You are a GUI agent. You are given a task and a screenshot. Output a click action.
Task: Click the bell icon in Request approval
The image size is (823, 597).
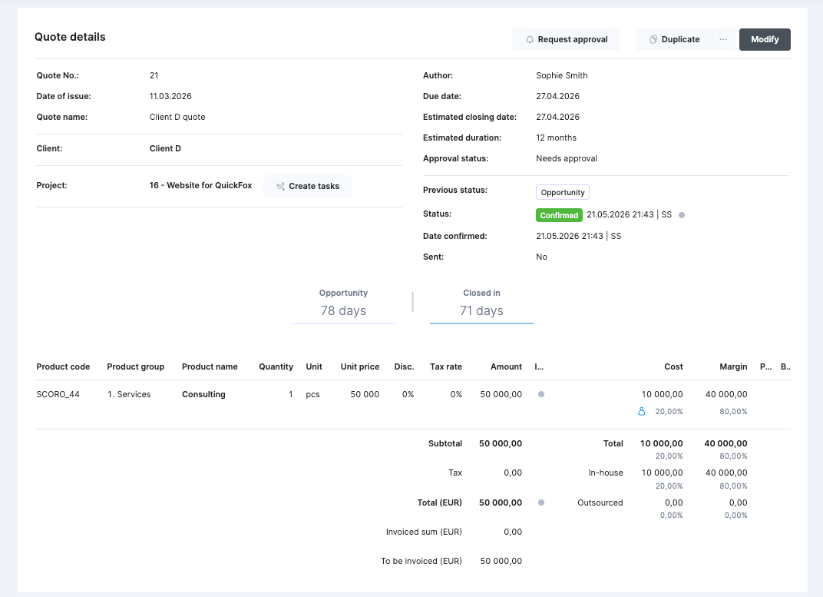coord(530,40)
